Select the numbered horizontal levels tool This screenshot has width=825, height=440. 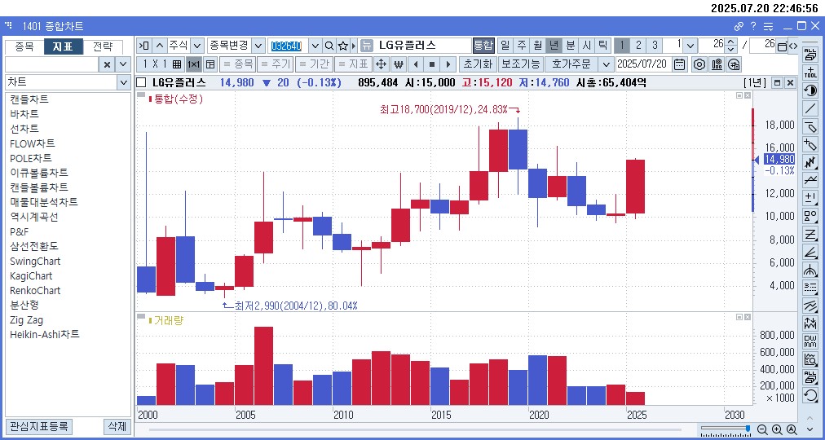[810, 288]
